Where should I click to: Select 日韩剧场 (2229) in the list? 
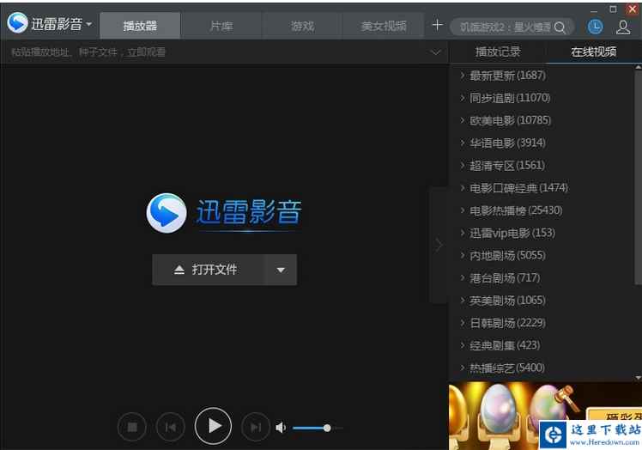503,323
